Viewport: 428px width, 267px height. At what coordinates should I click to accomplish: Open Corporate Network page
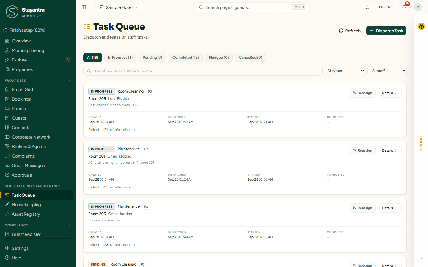(38, 137)
